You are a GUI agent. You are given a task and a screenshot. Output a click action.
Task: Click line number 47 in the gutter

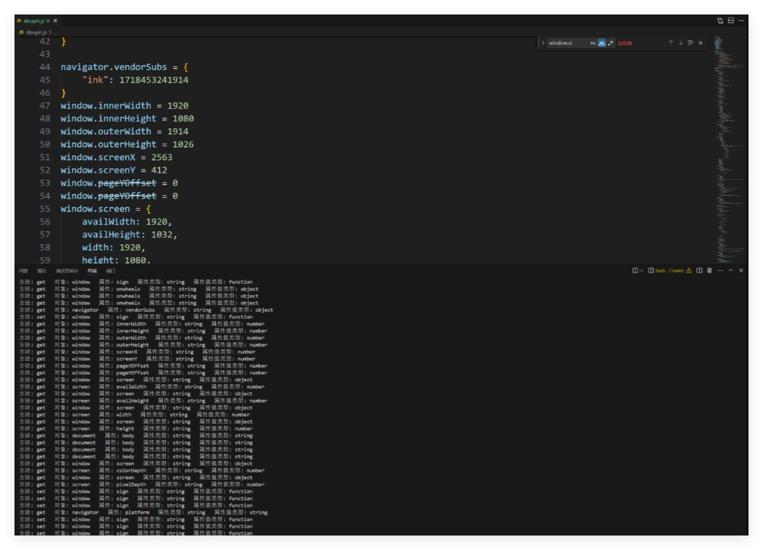pyautogui.click(x=45, y=106)
